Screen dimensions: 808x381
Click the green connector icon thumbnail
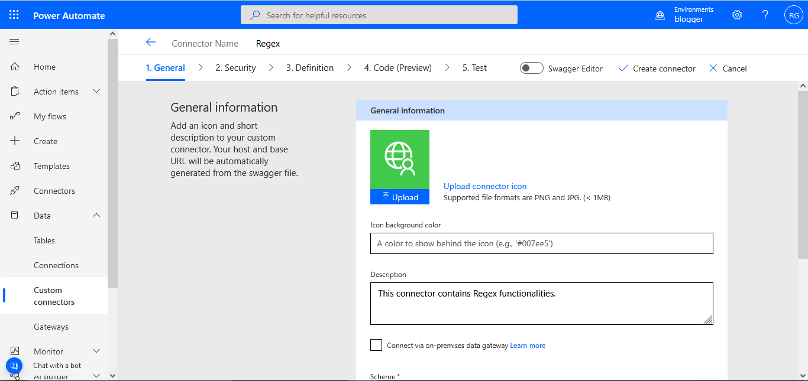pos(400,159)
